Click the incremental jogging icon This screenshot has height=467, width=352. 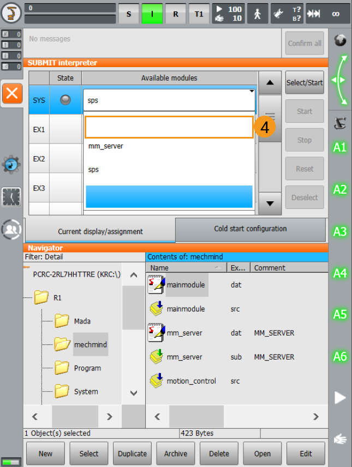314,14
